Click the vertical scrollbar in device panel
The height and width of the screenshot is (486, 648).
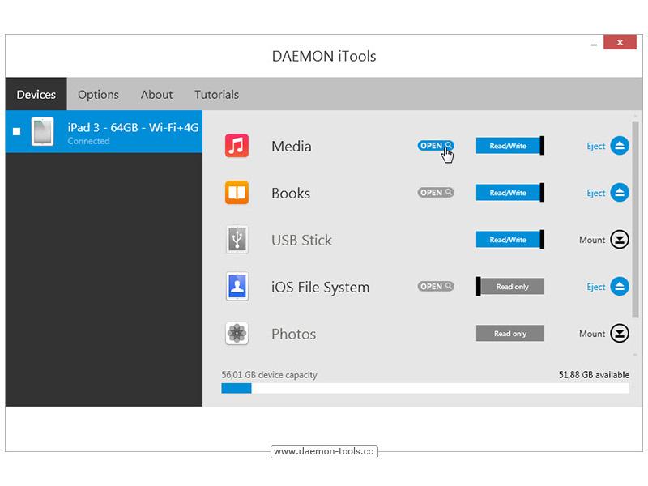tap(635, 219)
